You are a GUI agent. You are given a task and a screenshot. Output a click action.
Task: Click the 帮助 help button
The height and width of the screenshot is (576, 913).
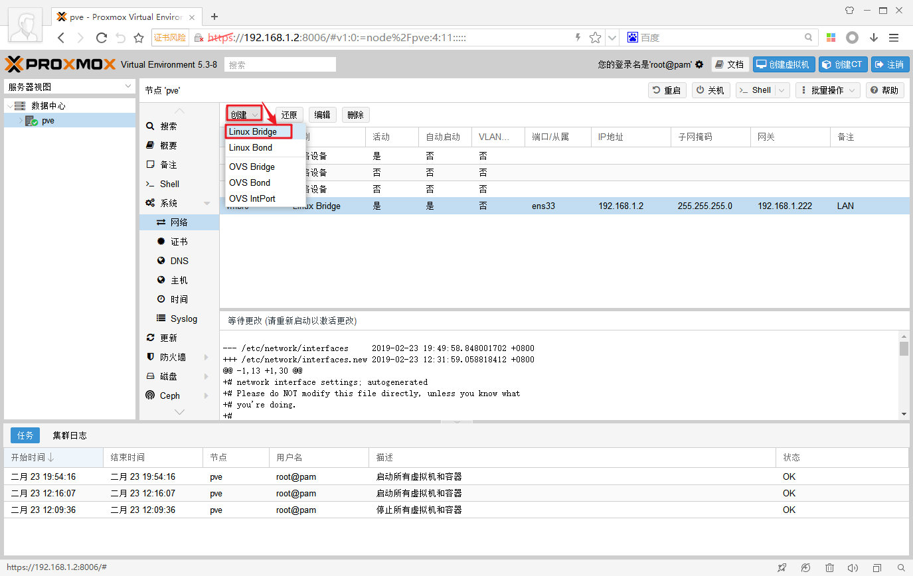[x=885, y=90]
